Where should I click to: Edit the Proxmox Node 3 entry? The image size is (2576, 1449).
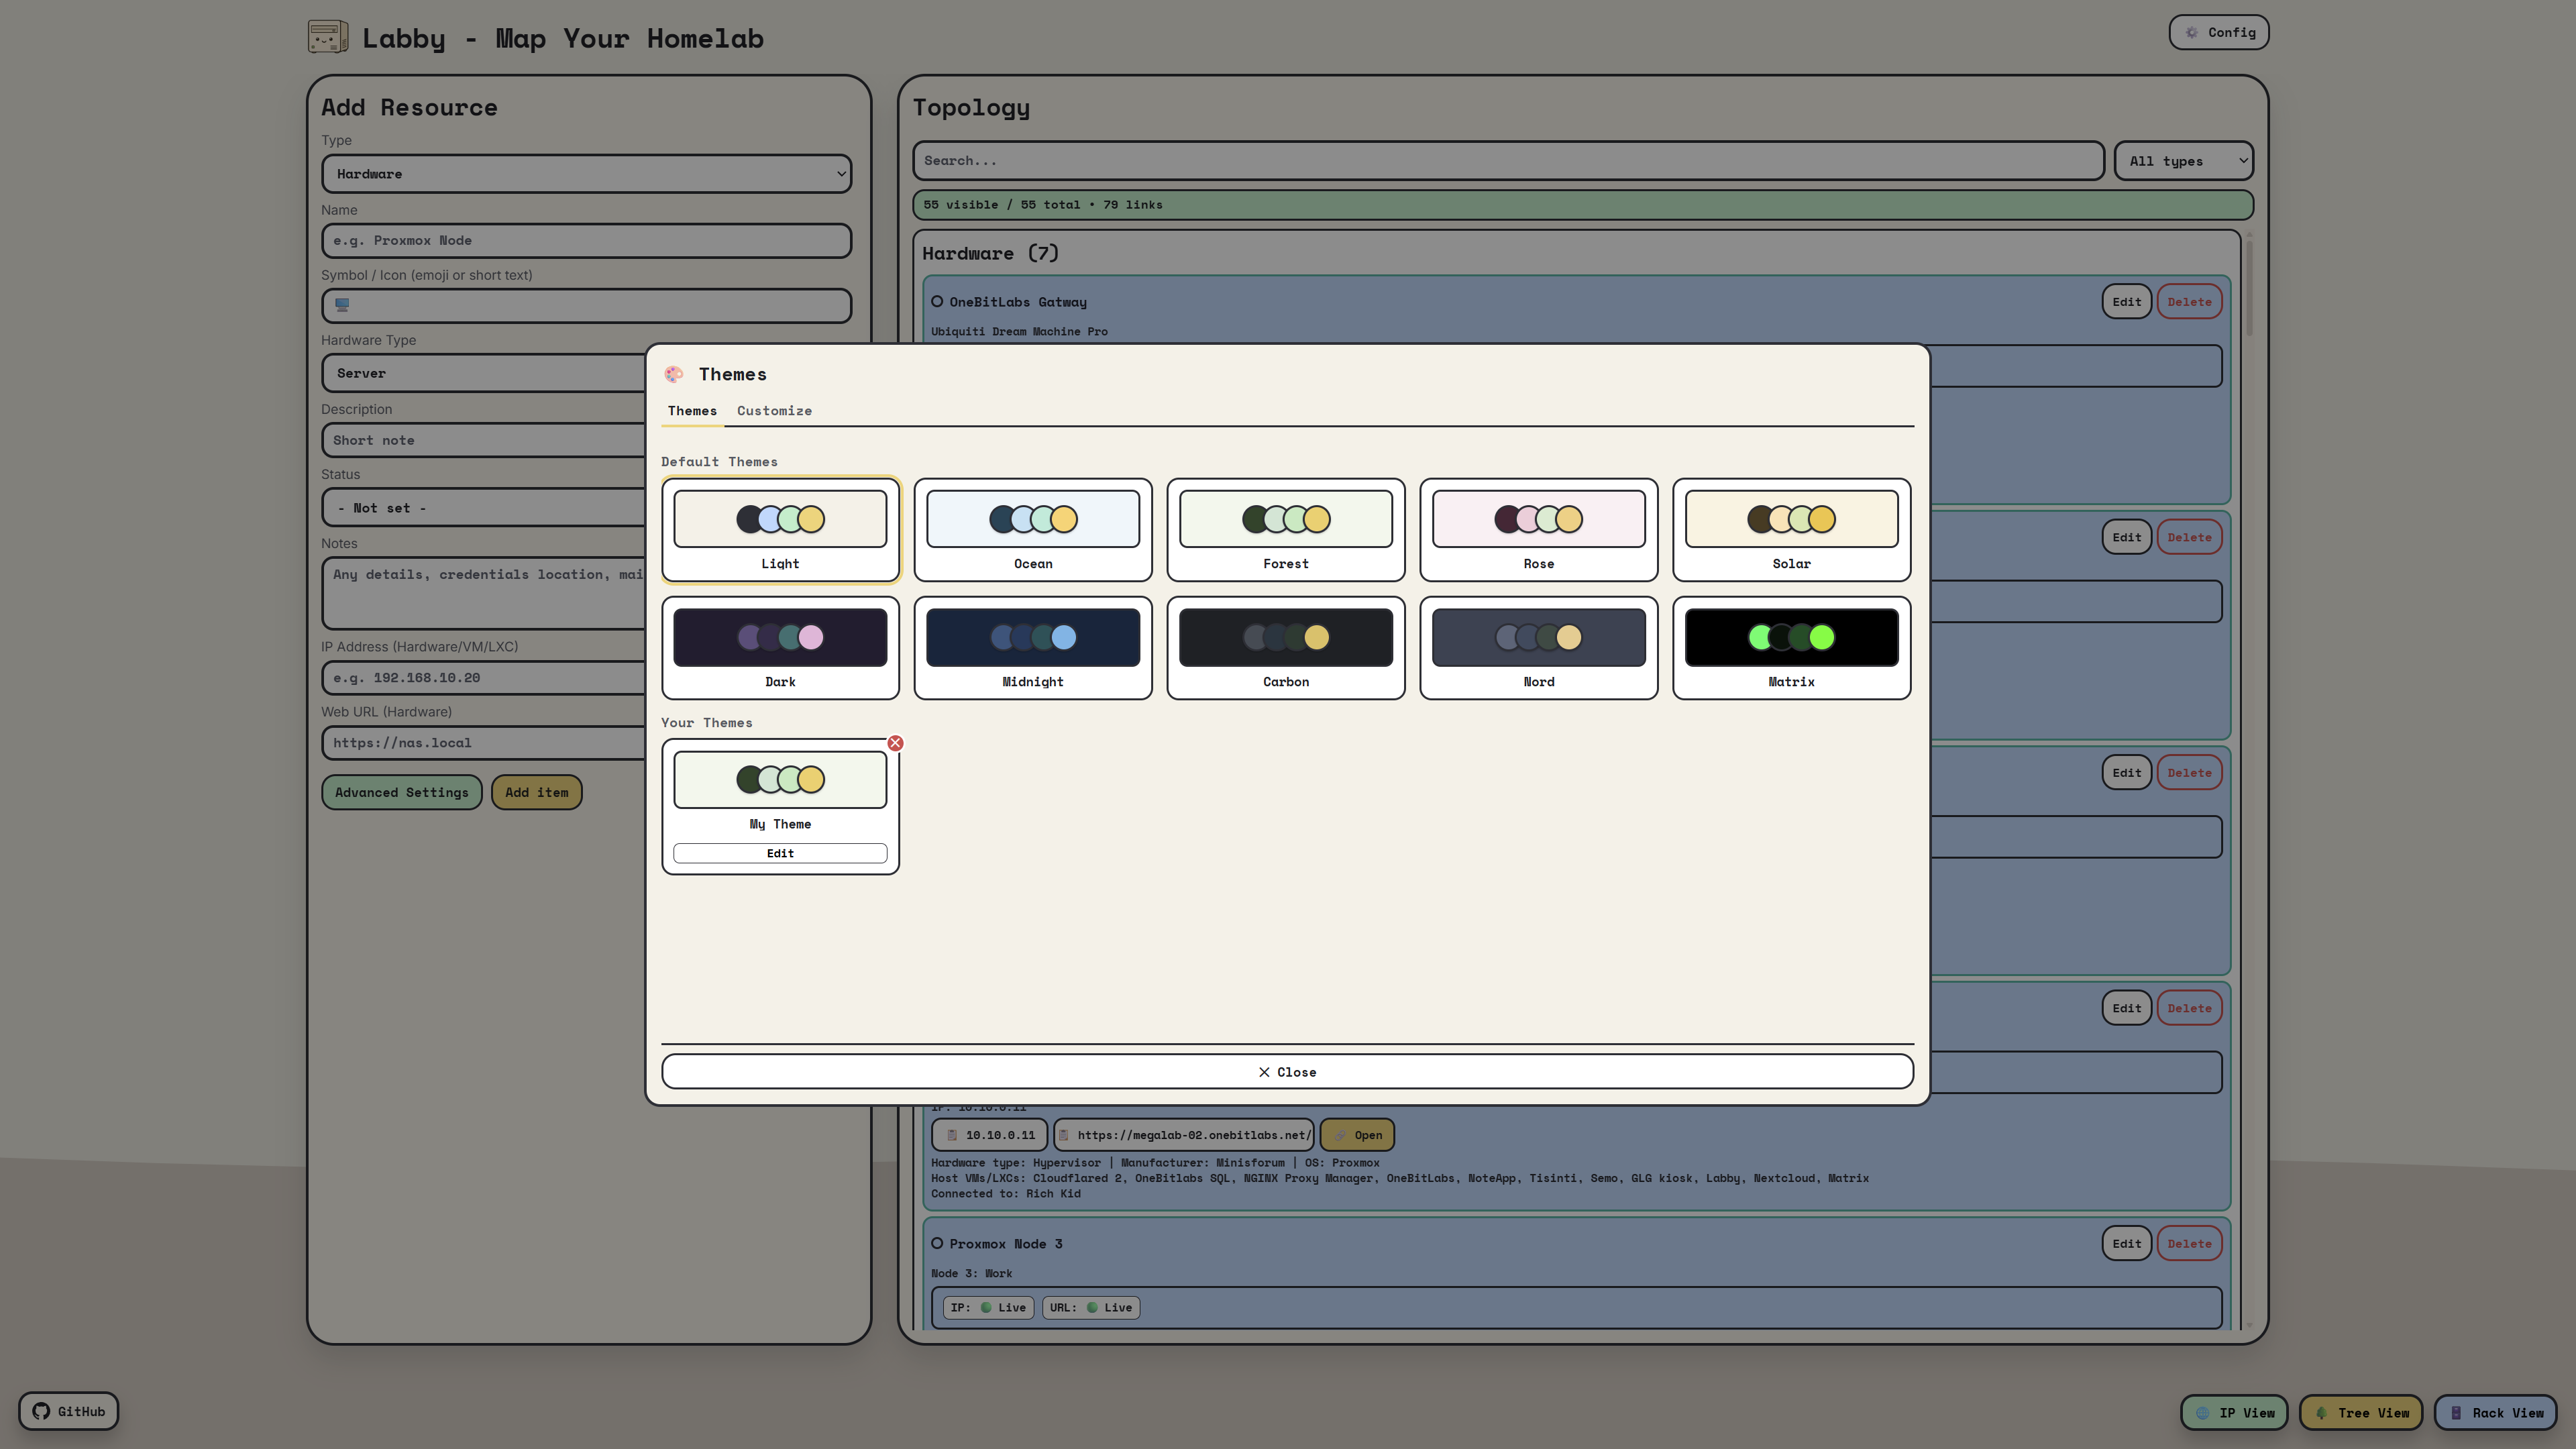click(x=2127, y=1243)
